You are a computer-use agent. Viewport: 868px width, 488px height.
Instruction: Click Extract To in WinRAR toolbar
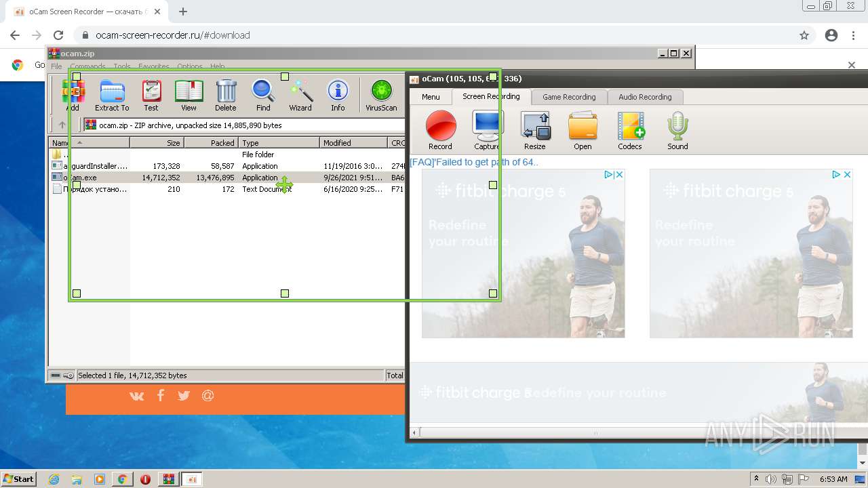point(112,95)
